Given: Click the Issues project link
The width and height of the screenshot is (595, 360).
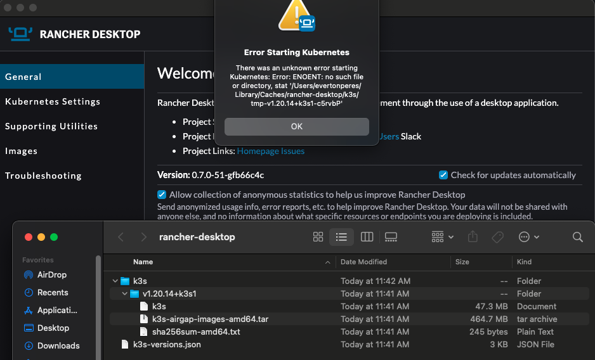Looking at the screenshot, I should point(292,151).
